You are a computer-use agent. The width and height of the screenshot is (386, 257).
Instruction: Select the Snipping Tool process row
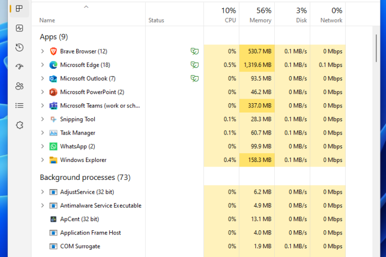click(78, 119)
